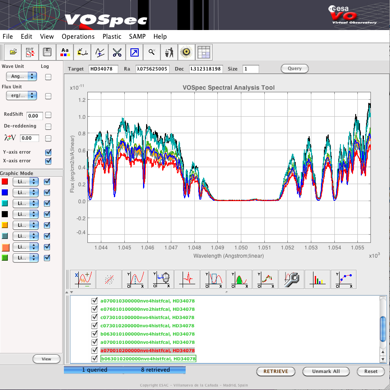Open the Plastic menu
390x390 pixels.
click(112, 37)
